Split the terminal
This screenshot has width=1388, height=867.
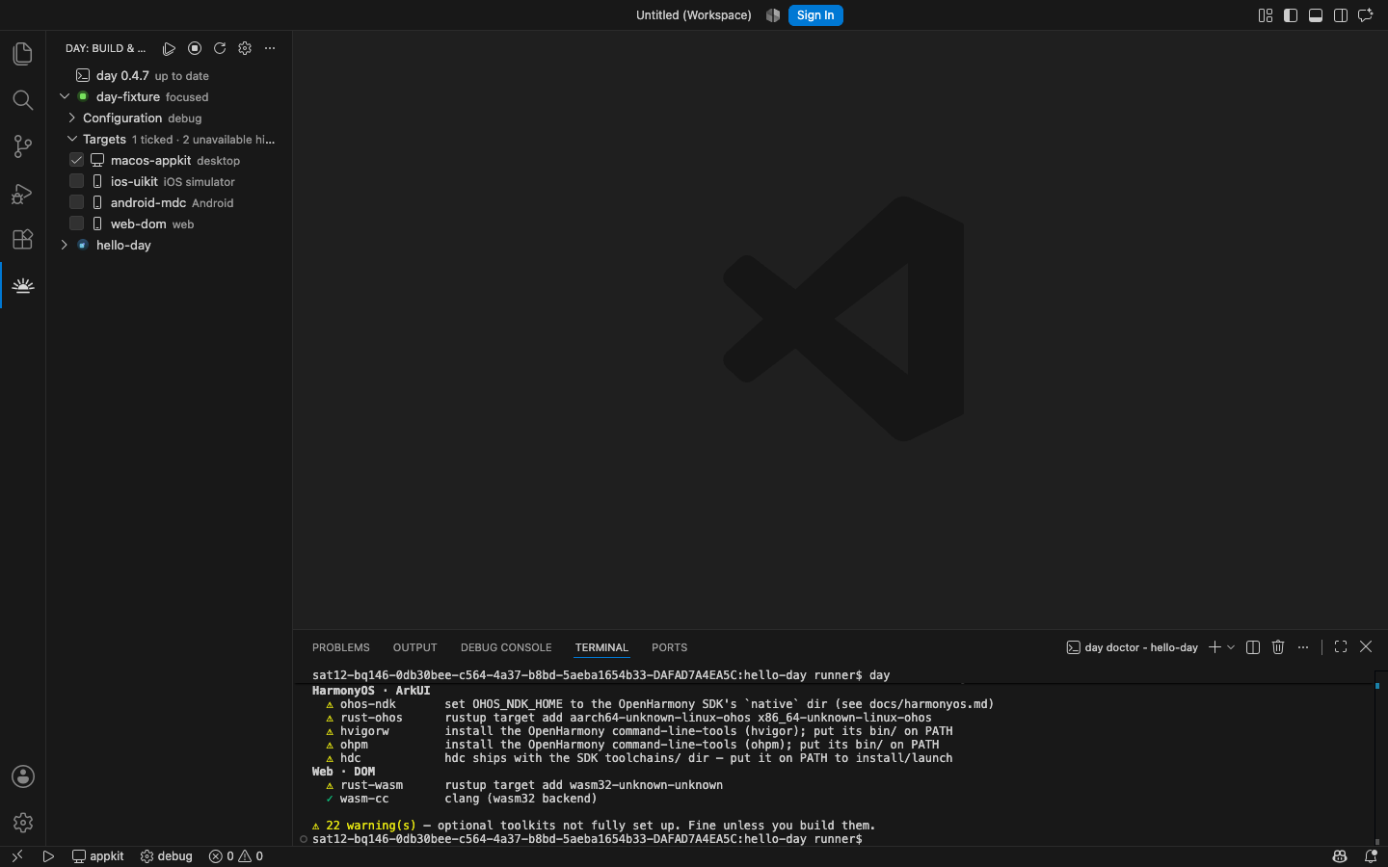(x=1253, y=647)
